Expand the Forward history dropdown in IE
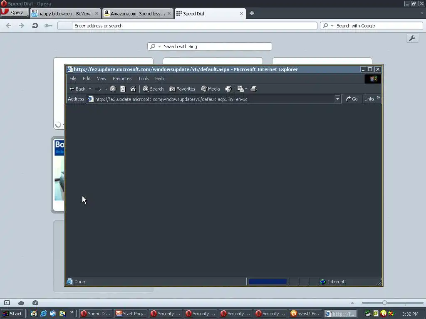Image resolution: width=426 pixels, height=319 pixels. (106, 89)
